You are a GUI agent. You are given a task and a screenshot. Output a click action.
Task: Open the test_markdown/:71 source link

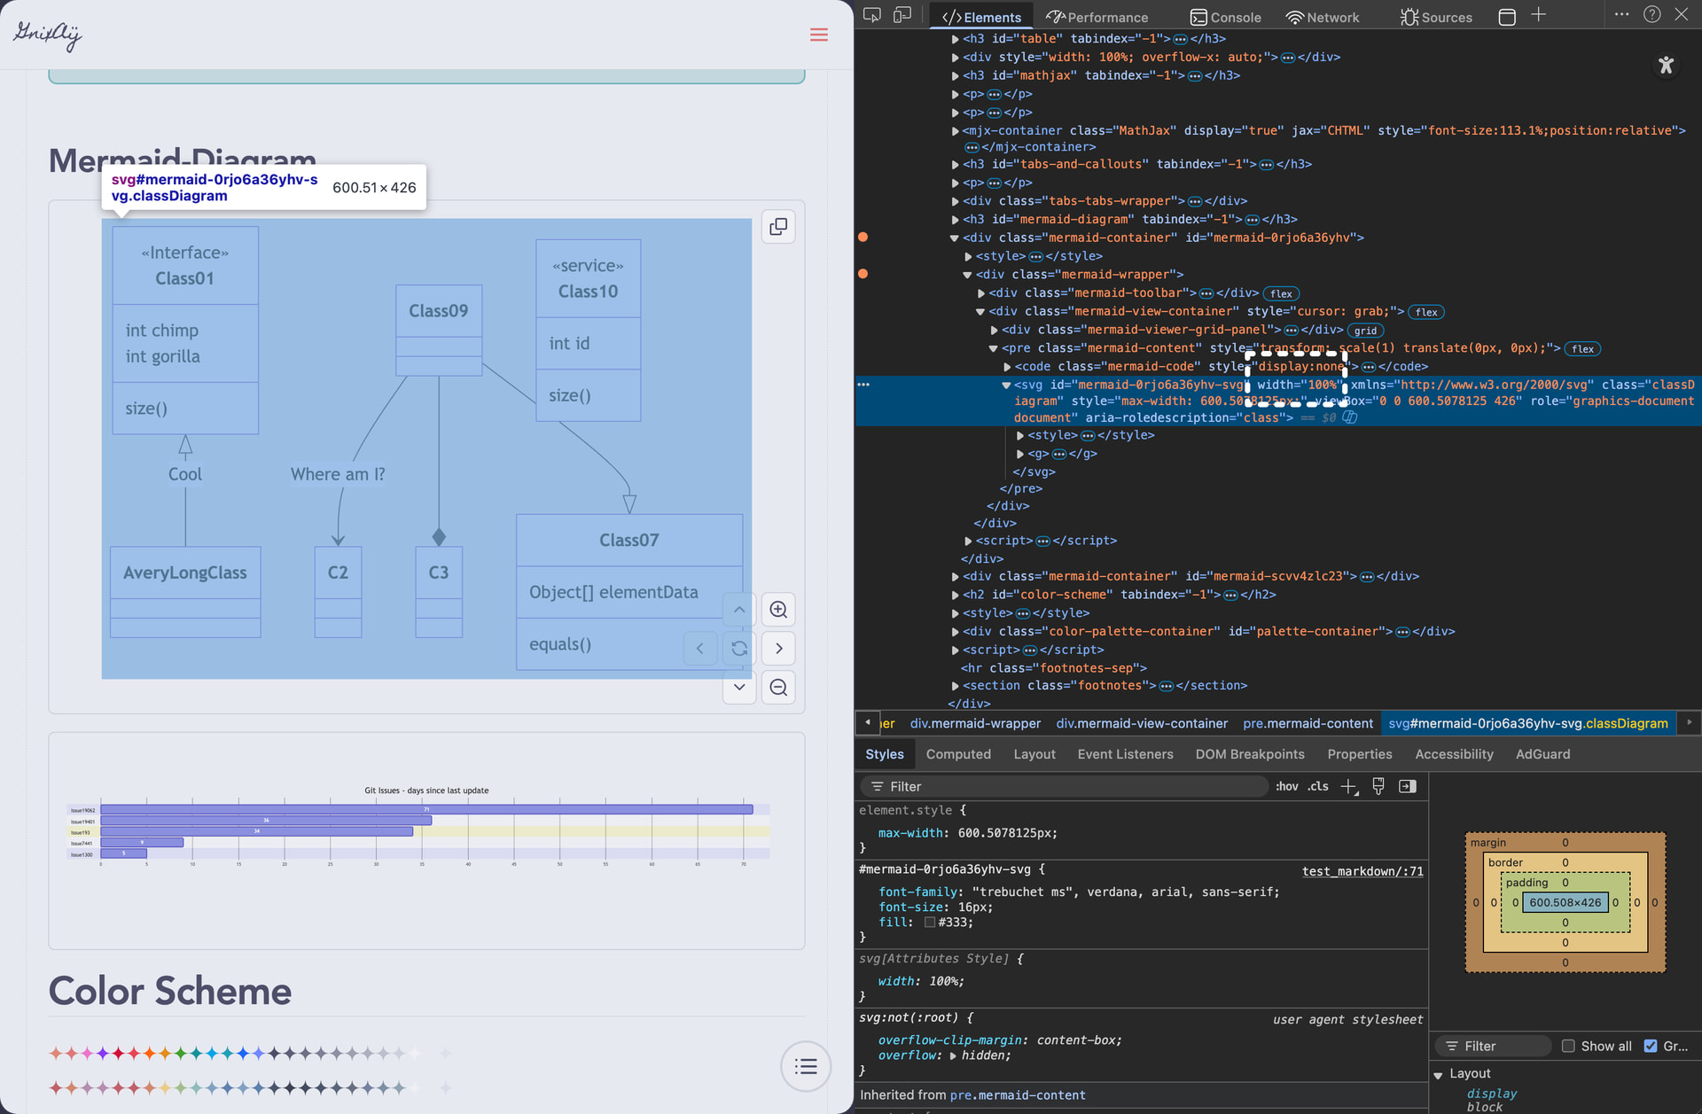[x=1362, y=871]
